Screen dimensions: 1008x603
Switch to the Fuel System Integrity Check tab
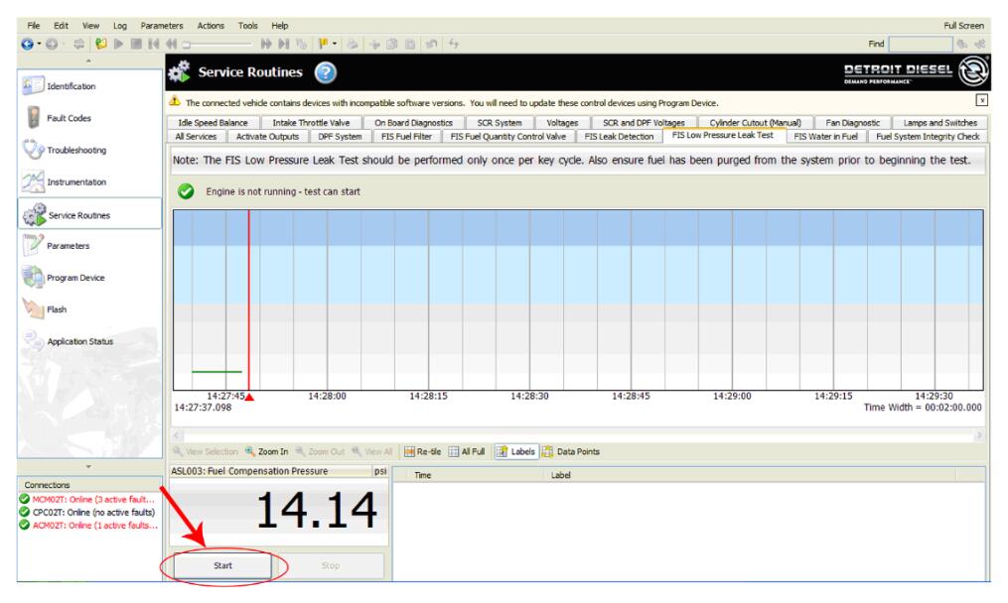click(928, 136)
